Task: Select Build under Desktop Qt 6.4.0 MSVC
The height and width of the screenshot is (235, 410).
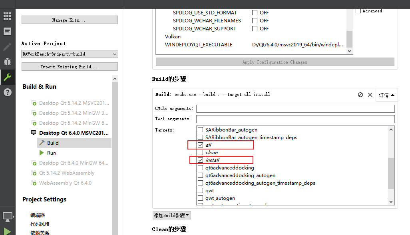Action: [x=52, y=143]
